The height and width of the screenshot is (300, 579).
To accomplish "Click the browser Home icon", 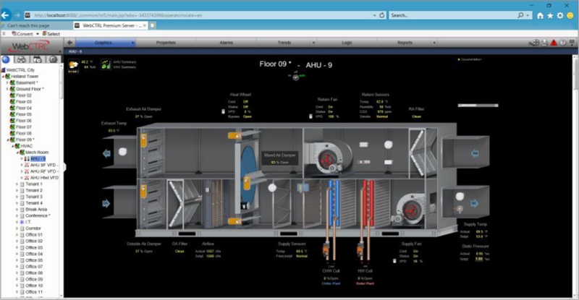I will point(539,14).
